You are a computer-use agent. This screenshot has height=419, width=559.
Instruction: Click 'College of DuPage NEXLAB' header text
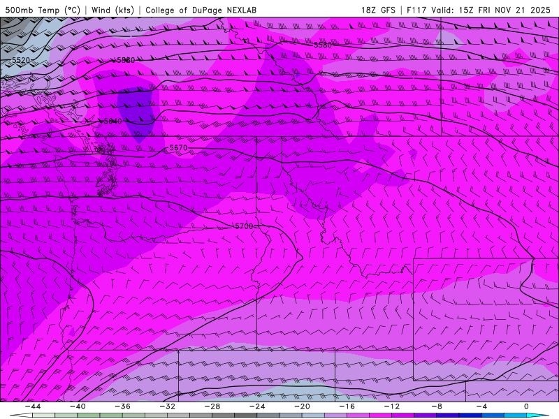point(201,10)
